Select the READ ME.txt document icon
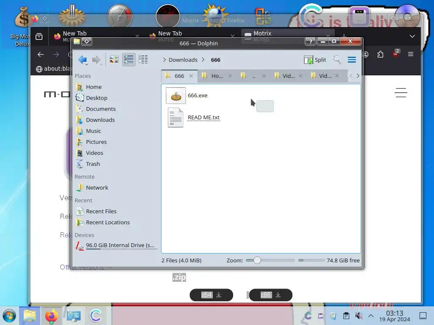The image size is (434, 325). 175,118
